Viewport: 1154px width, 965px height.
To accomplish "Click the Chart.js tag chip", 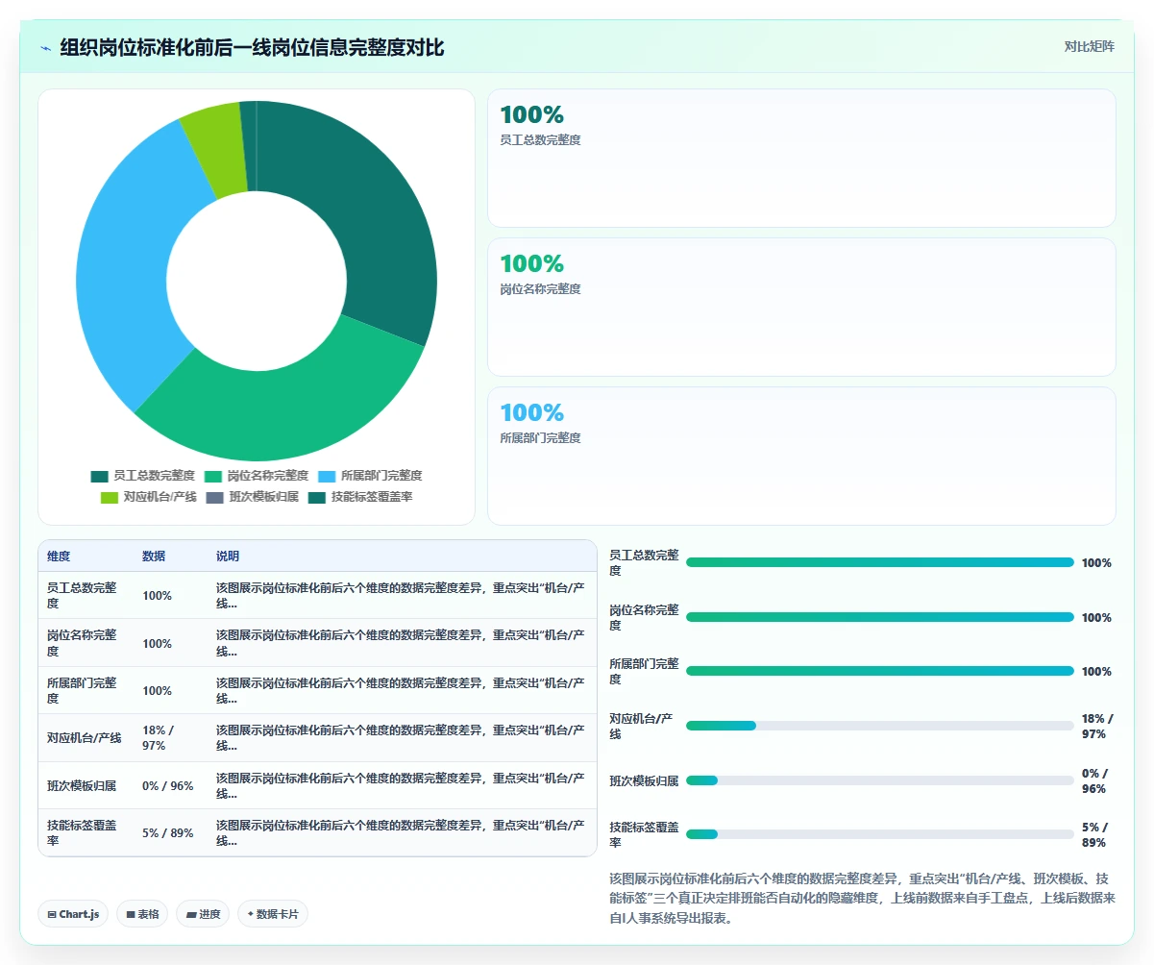I will tap(74, 914).
